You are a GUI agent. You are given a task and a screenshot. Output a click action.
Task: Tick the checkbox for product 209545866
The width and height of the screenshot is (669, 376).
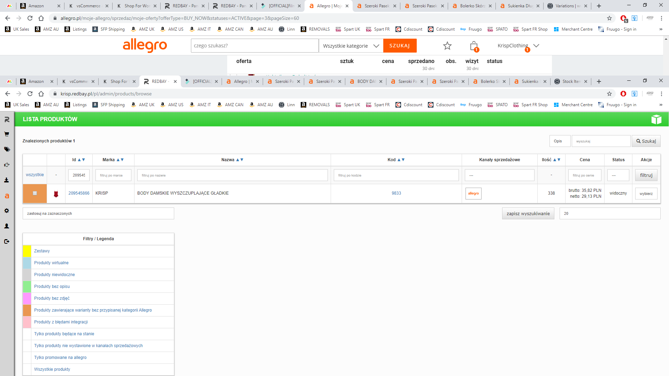pyautogui.click(x=35, y=193)
